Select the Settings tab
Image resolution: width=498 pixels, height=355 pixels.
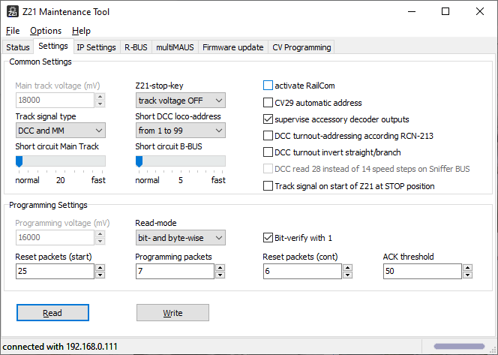tap(53, 46)
